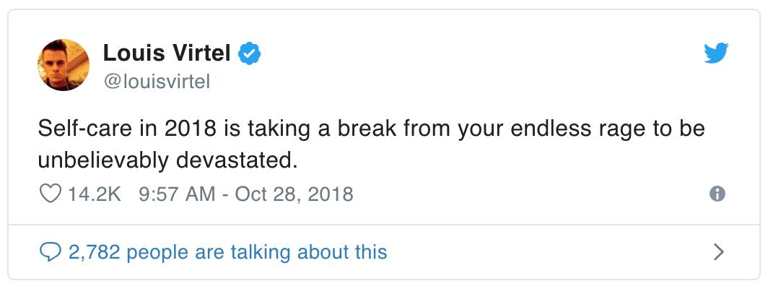Visit the @louisvirtel handle link
This screenshot has width=768, height=289.
click(x=157, y=82)
